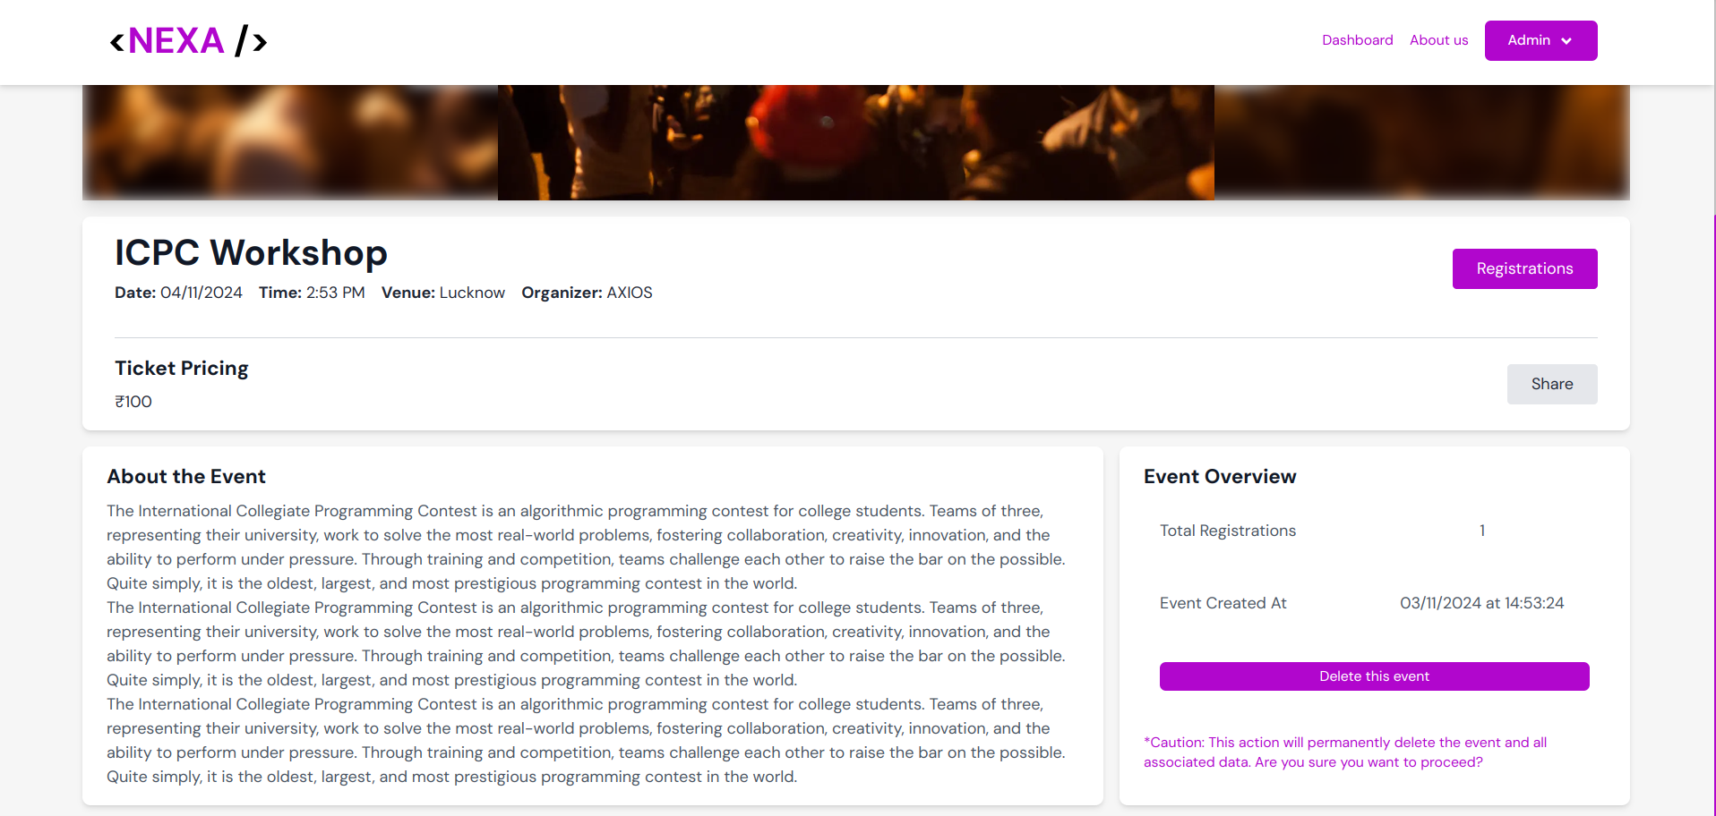Click the page vertical scrollbar
Image resolution: width=1716 pixels, height=816 pixels.
1714,408
